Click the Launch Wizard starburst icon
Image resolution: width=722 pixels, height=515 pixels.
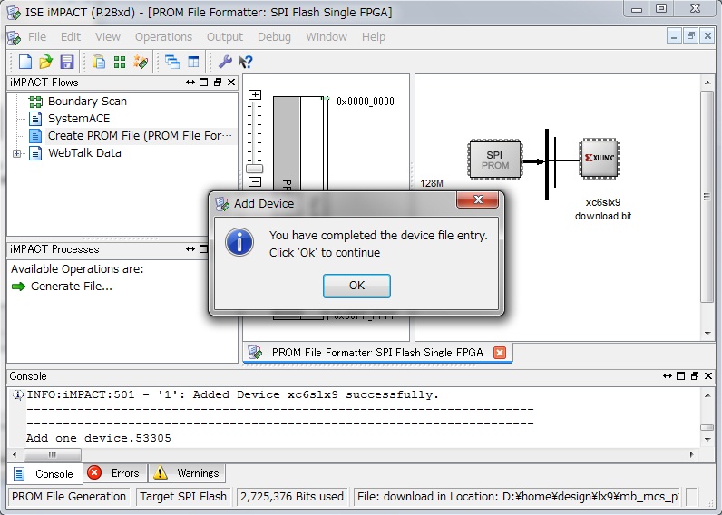click(x=141, y=62)
